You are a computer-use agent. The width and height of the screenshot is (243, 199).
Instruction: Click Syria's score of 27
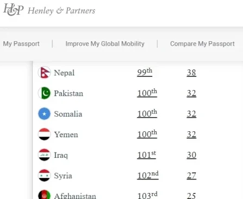[x=191, y=176]
